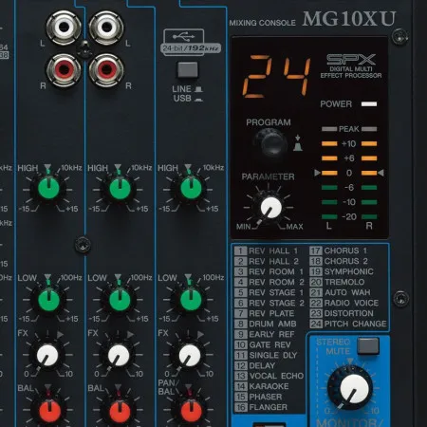This screenshot has width=427, height=427.
Task: Click the white stereo level knob below STEREO MUTE
Action: pyautogui.click(x=354, y=389)
